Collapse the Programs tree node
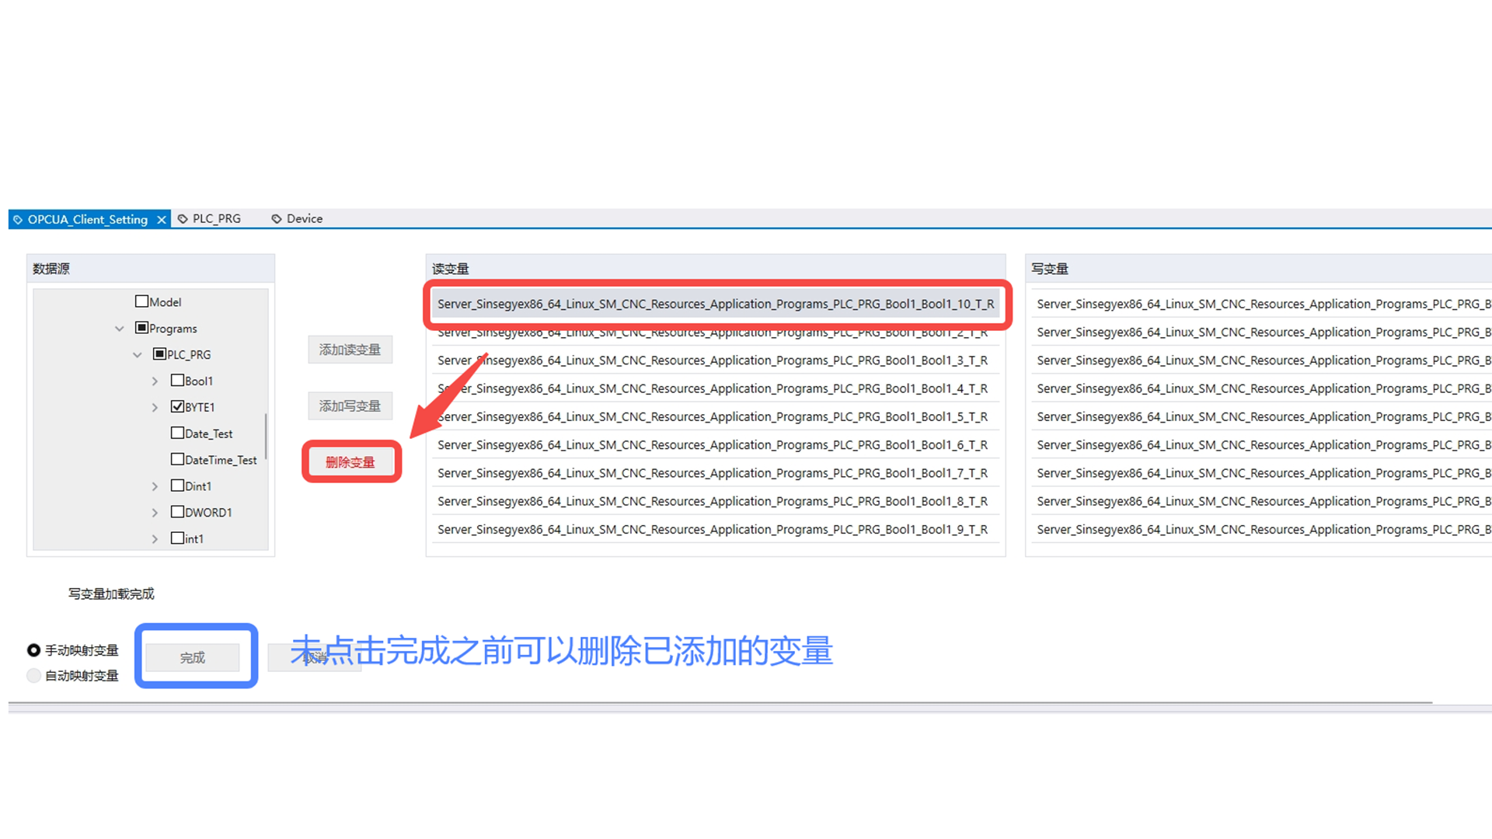Screen dimensions: 1492x839 pyautogui.click(x=120, y=329)
